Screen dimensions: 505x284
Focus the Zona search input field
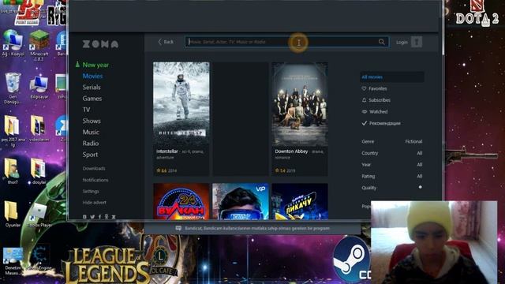286,42
